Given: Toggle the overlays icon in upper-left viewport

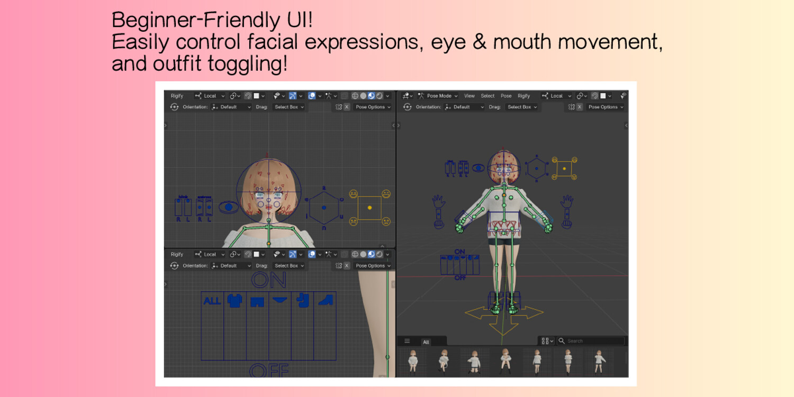Looking at the screenshot, I should [x=312, y=96].
